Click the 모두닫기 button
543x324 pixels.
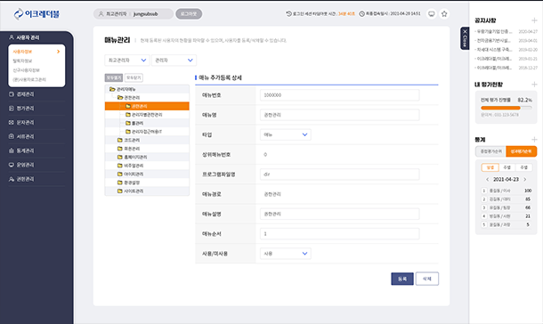coord(134,77)
